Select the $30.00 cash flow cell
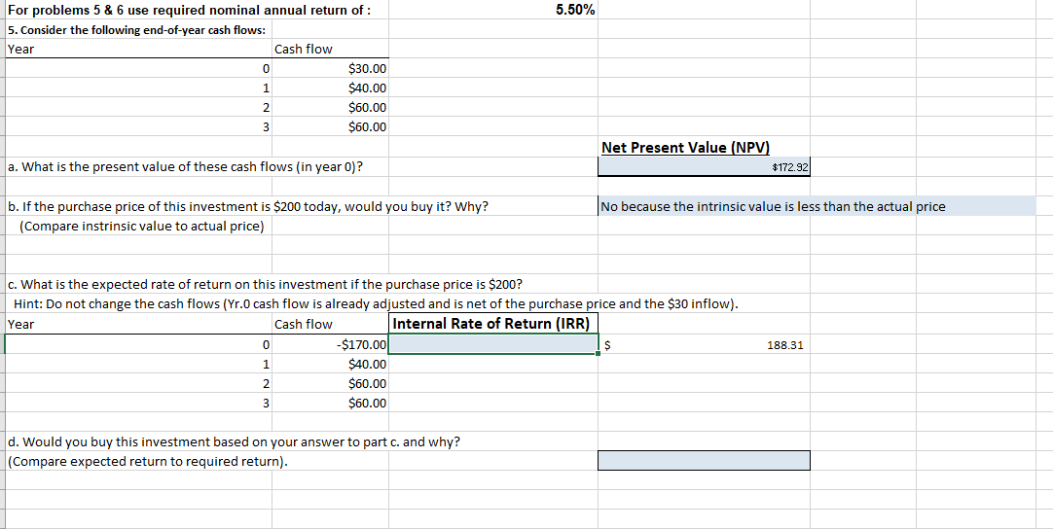 pyautogui.click(x=330, y=68)
